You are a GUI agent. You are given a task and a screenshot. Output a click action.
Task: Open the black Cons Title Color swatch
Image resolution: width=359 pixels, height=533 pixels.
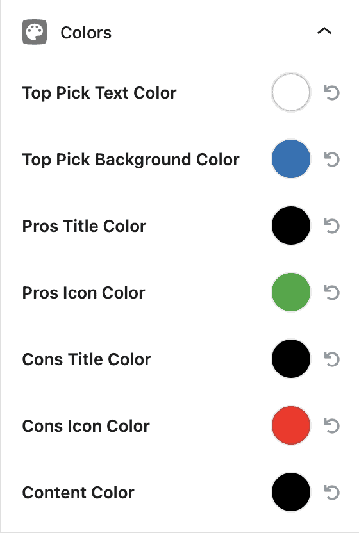tap(291, 359)
